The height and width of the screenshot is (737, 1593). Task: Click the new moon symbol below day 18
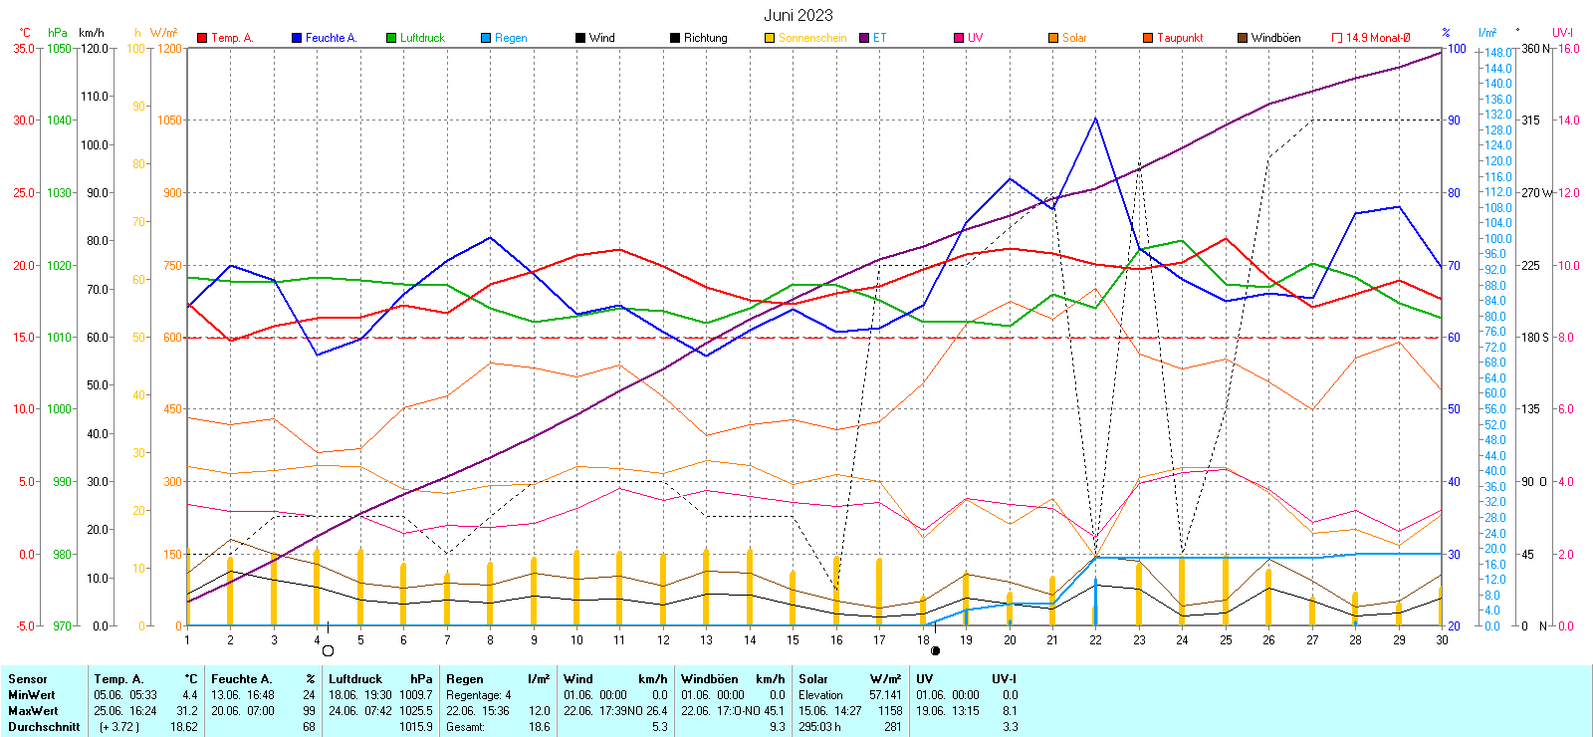pos(935,651)
